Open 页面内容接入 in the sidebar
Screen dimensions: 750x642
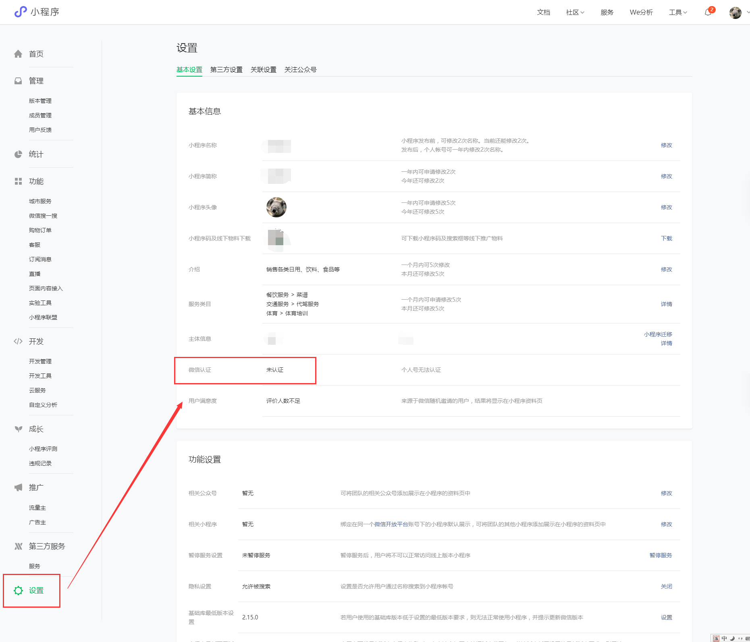[46, 288]
